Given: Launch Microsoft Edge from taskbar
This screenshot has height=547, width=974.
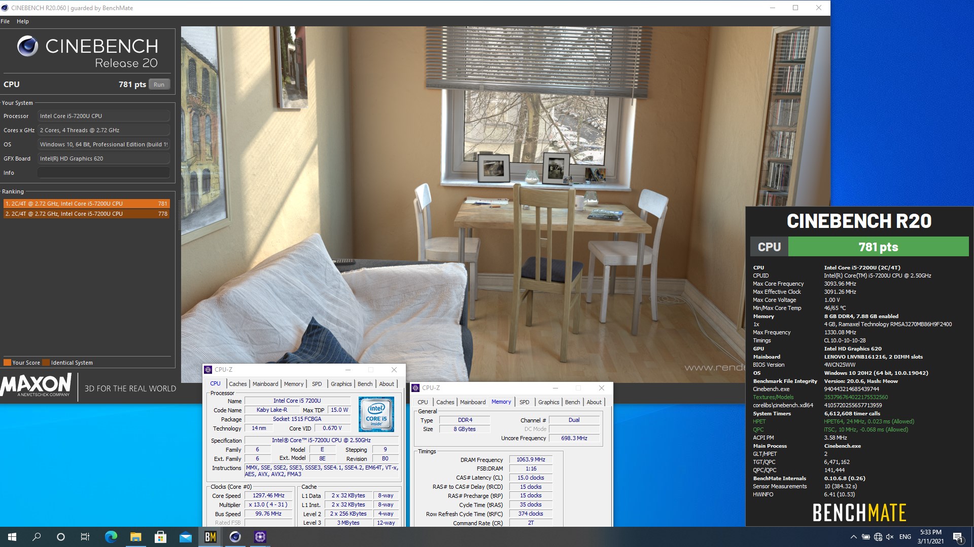Looking at the screenshot, I should click(111, 537).
